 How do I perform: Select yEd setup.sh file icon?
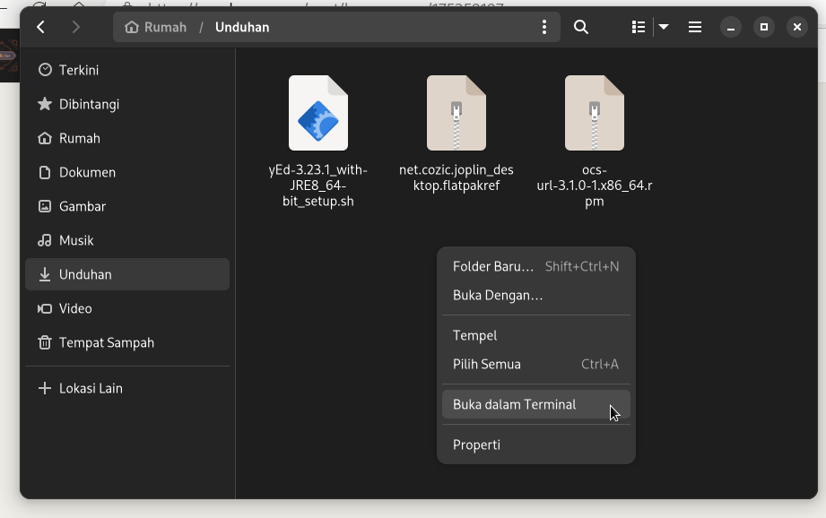[317, 114]
